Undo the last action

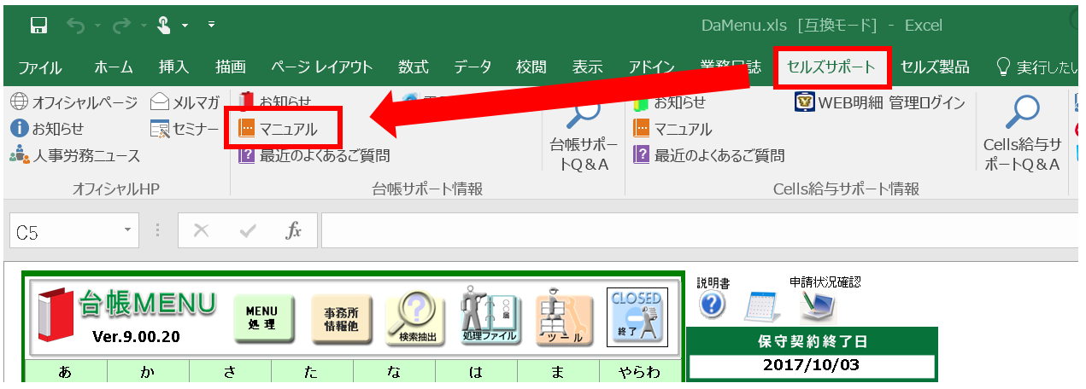click(x=75, y=26)
